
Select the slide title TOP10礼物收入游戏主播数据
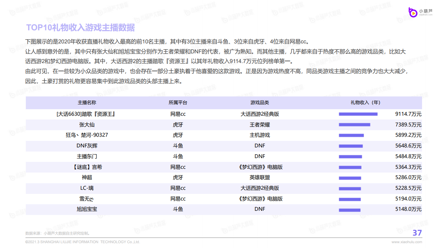81,28
